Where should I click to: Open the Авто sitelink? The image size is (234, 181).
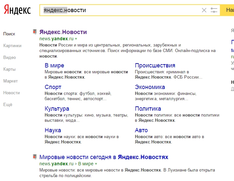pyautogui.click(x=141, y=130)
